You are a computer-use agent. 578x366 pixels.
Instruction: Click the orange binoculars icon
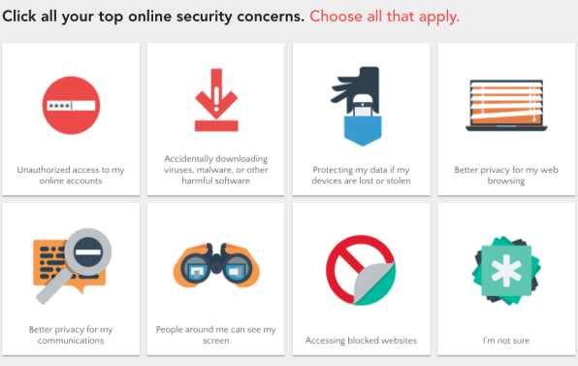[x=216, y=265]
